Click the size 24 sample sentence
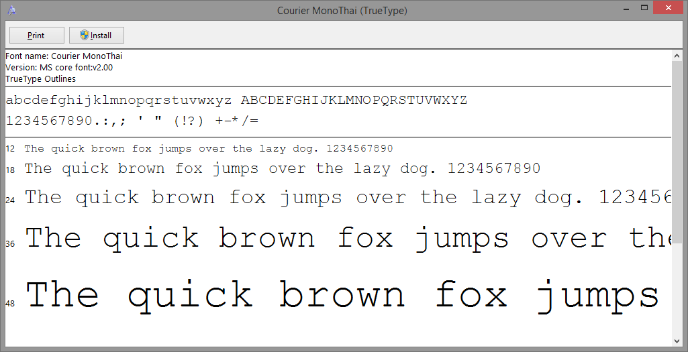688x352 pixels. tap(348, 198)
